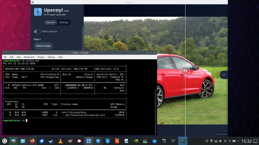Screen dimensions: 259x145
Task: Click the Select Image button
Action: point(43,46)
